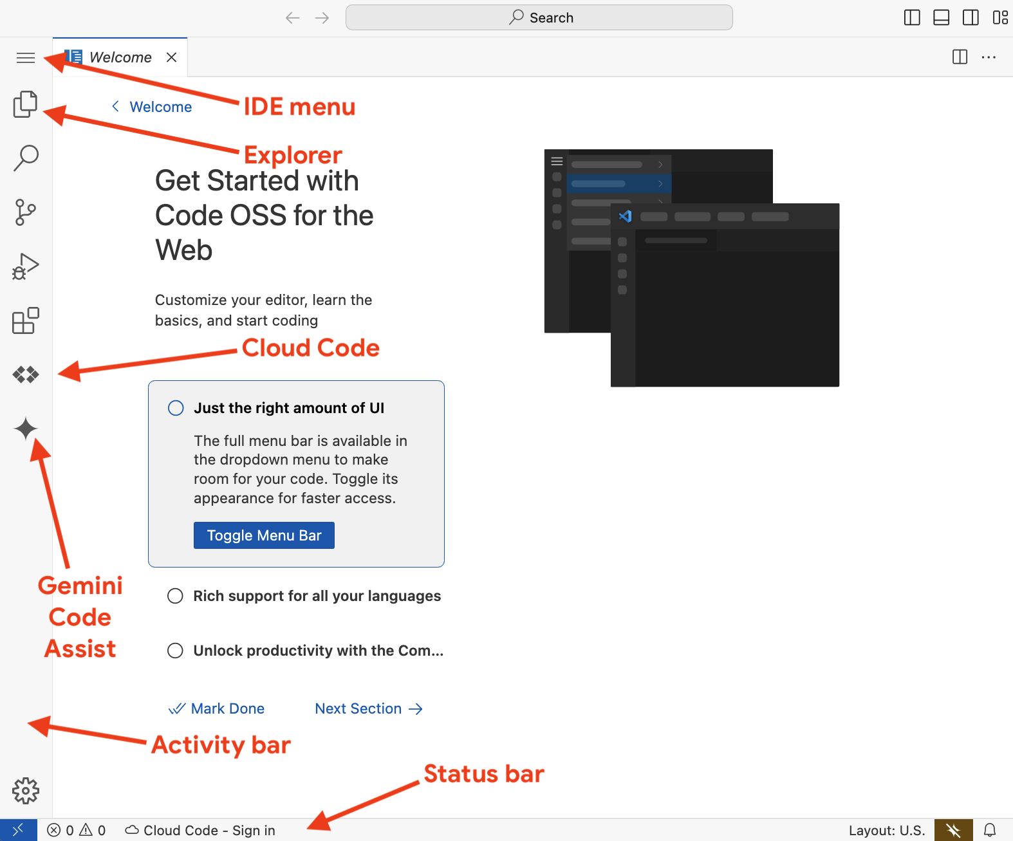
Task: Open the IDE hamburger menu
Action: 26,58
